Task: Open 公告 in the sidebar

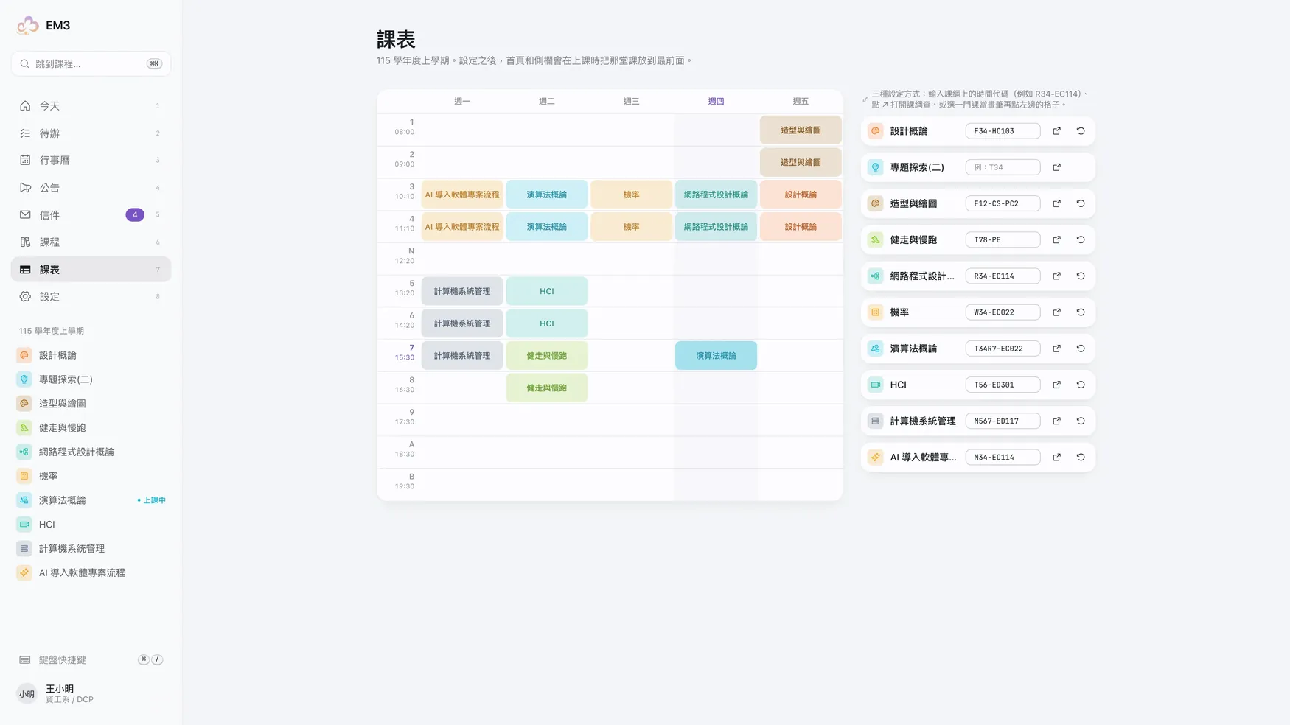Action: [x=91, y=188]
